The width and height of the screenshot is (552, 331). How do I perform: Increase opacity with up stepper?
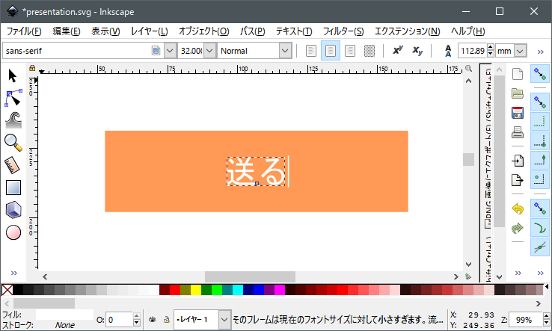(x=137, y=316)
